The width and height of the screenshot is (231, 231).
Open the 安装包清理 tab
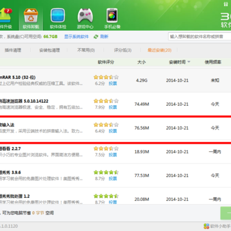[49, 50]
